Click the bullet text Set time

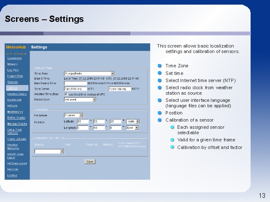point(174,73)
